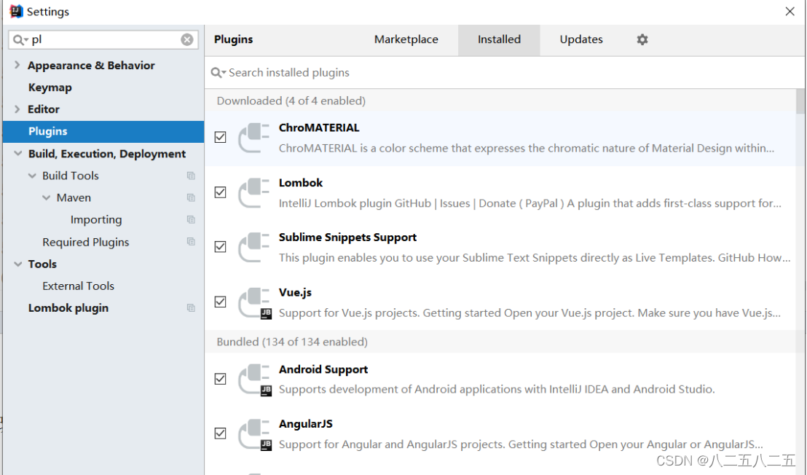807x475 pixels.
Task: Click the project-level icon beside Lombok plugin
Action: tap(191, 307)
